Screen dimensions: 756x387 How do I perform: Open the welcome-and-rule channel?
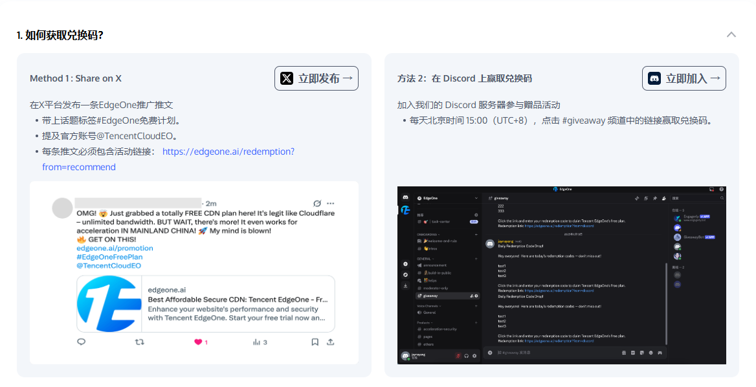[x=438, y=241]
